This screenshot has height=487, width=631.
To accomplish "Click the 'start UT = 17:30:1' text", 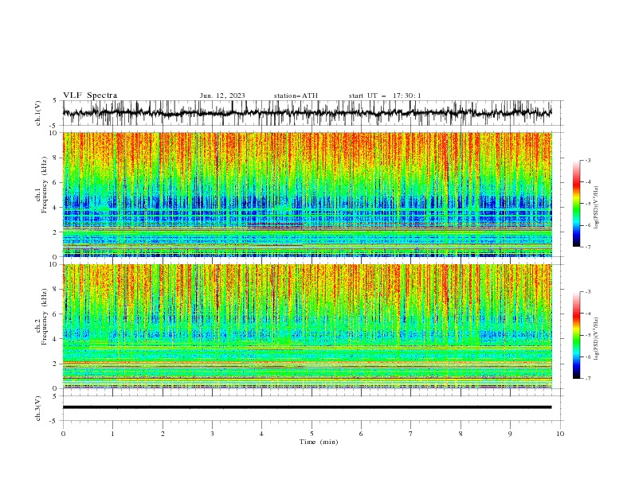I will (385, 95).
